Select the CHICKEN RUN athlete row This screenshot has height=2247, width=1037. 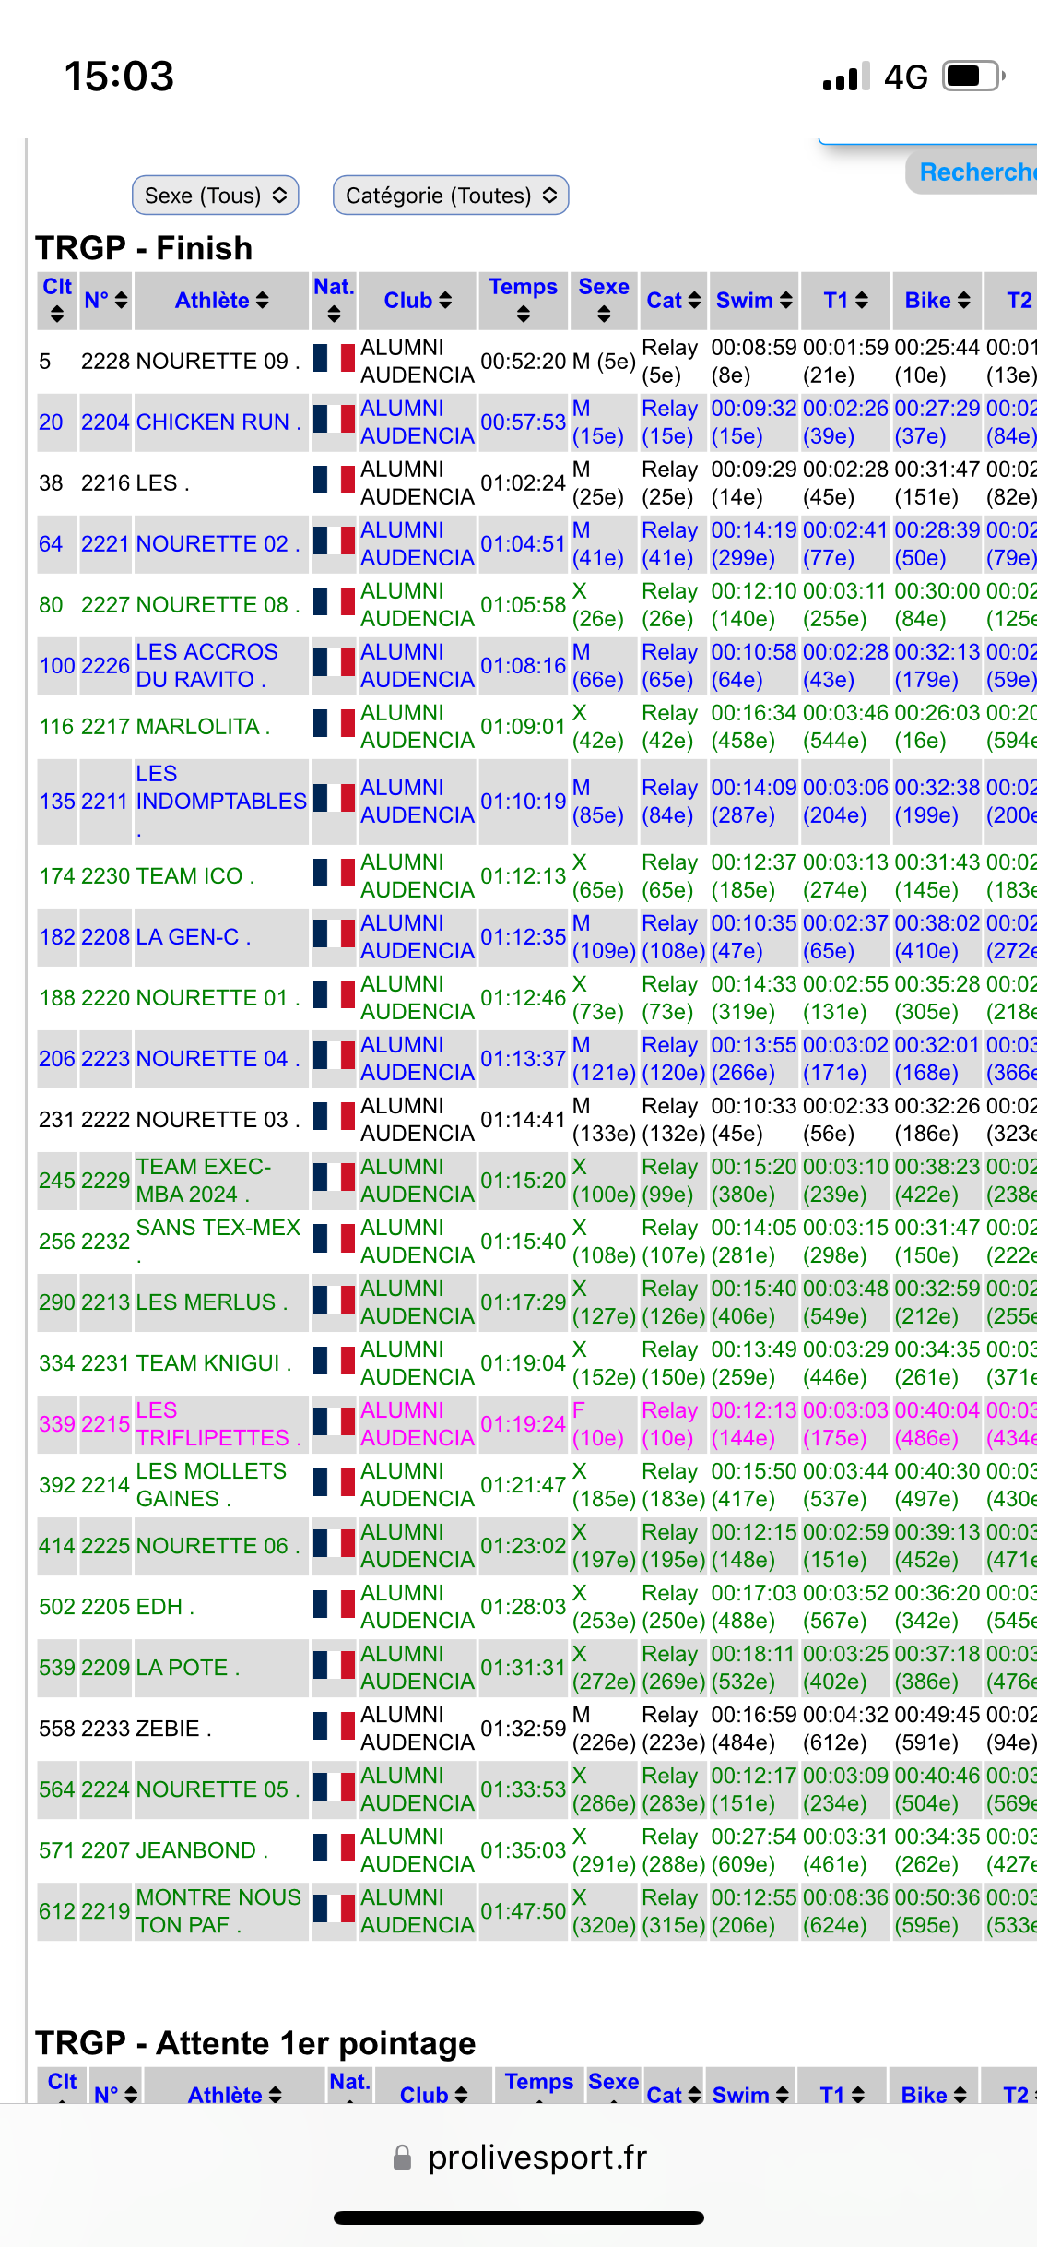tap(218, 422)
